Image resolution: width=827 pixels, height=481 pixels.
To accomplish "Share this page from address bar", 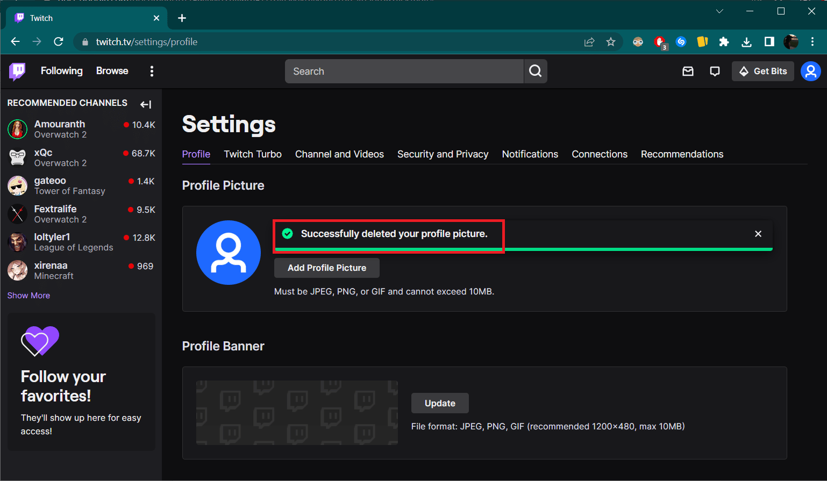I will [589, 42].
